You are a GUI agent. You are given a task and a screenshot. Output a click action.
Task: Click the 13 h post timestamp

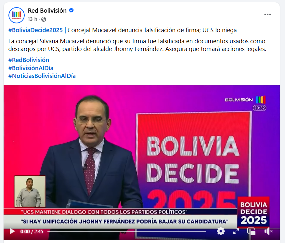tap(32, 19)
